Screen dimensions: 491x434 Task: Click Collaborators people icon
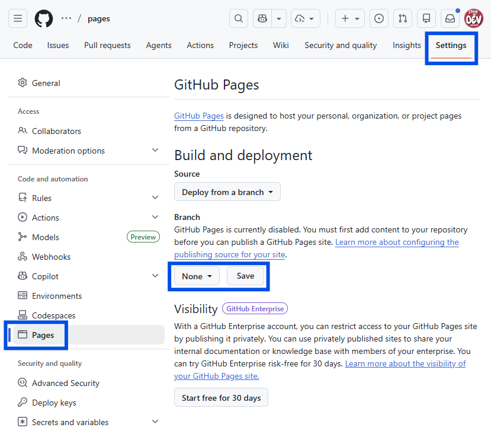(x=23, y=130)
